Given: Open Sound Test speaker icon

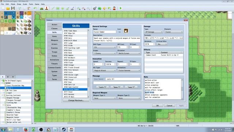Looking at the screenshot, I should (105, 8).
